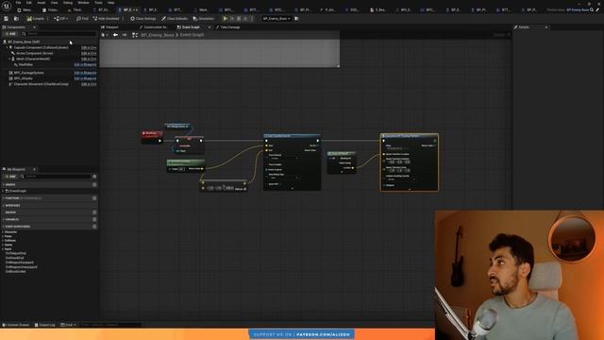The height and width of the screenshot is (340, 604).
Task: Click Add button in My Blueprint panel
Action: [x=10, y=177]
